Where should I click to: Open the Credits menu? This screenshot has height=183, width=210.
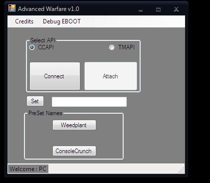[x=24, y=21]
